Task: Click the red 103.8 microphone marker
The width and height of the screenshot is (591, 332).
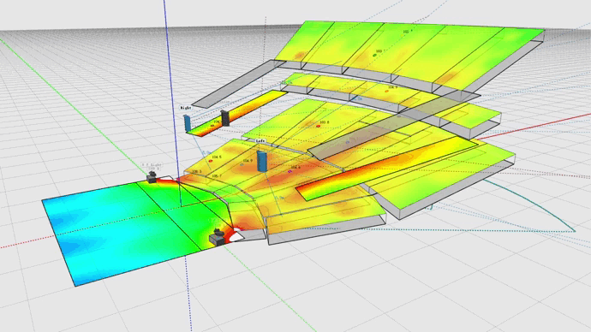Action: [318, 126]
